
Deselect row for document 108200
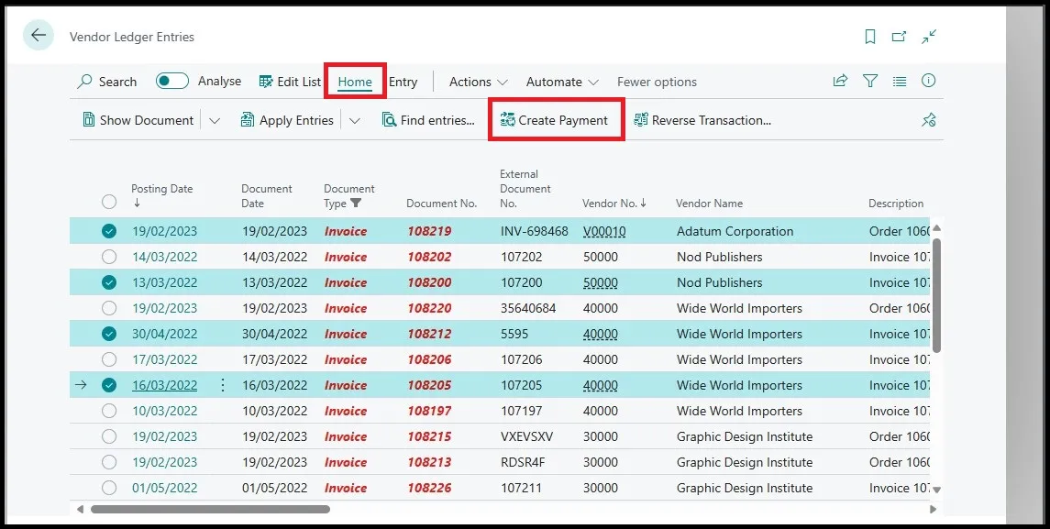[x=109, y=282]
